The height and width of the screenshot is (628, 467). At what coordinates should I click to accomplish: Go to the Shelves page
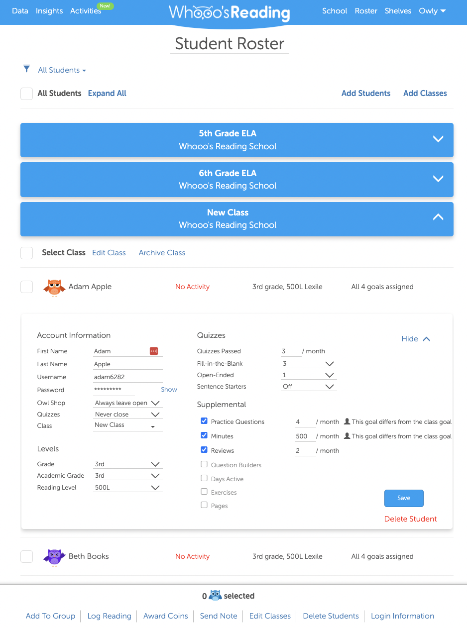(398, 10)
